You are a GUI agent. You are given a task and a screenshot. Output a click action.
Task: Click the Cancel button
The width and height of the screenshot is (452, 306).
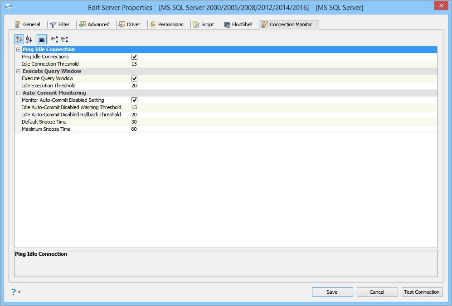click(377, 292)
